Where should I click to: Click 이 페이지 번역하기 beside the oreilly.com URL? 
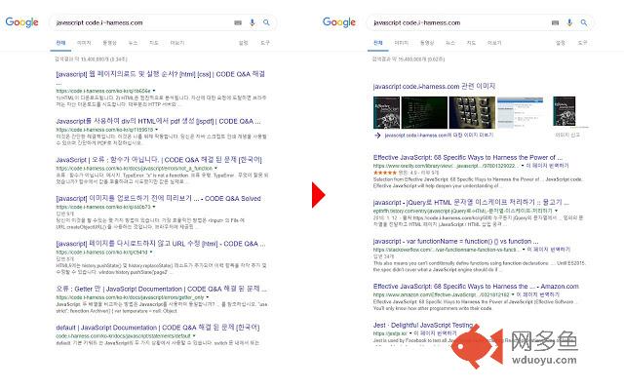tap(548, 166)
